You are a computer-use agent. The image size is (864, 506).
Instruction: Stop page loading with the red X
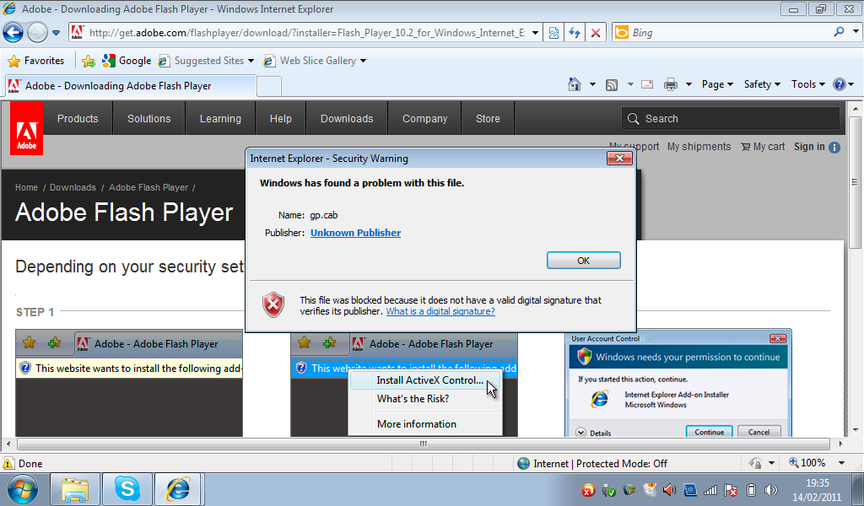click(596, 33)
